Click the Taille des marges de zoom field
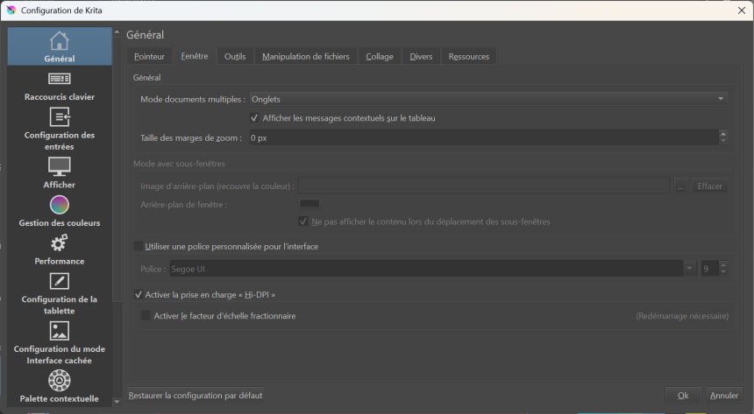754x414 pixels. [482, 137]
